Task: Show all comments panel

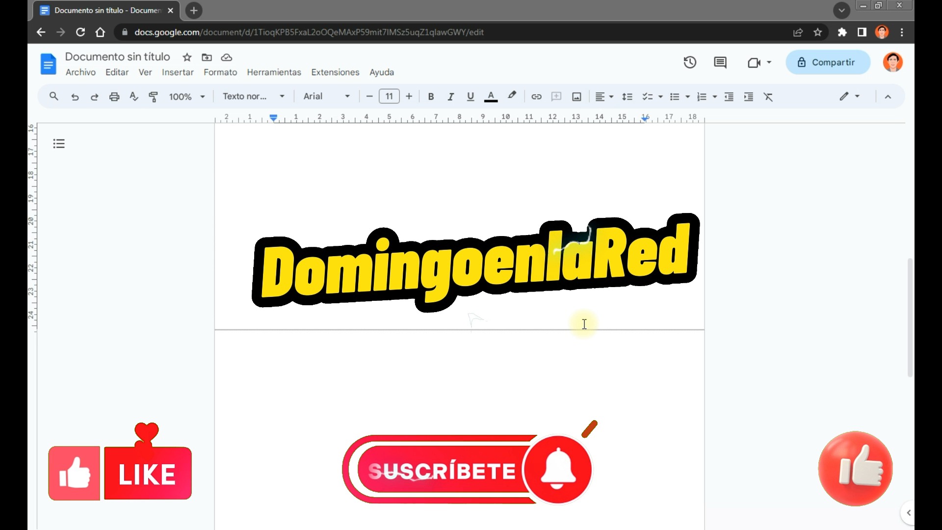Action: [720, 62]
